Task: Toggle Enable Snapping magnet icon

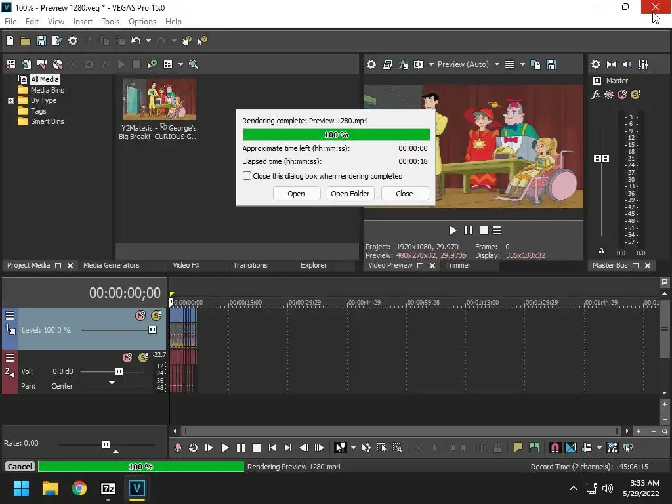Action: click(x=555, y=448)
